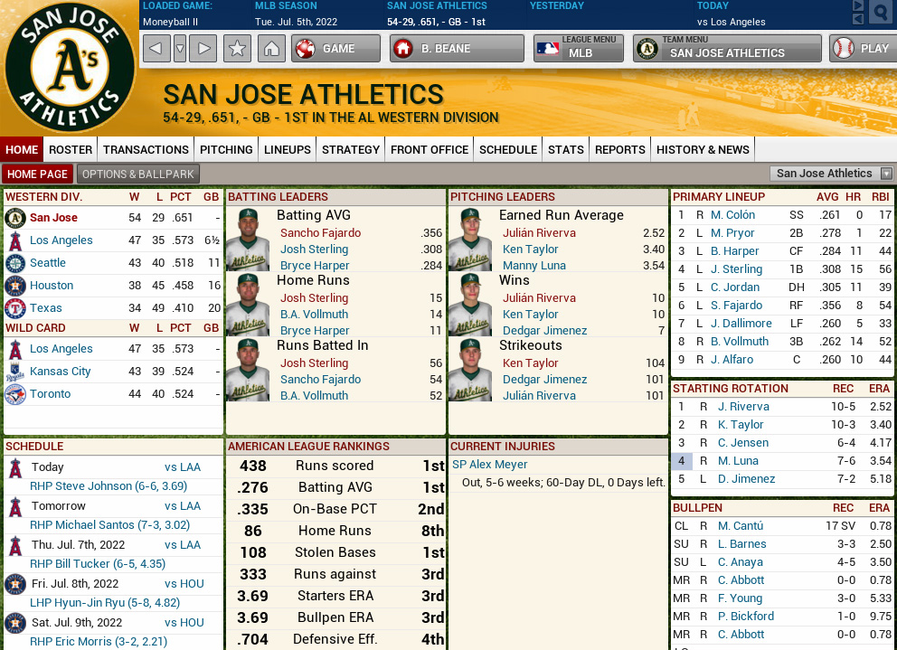Switch to the SCHEDULE tab
Image resolution: width=897 pixels, height=650 pixels.
508,150
